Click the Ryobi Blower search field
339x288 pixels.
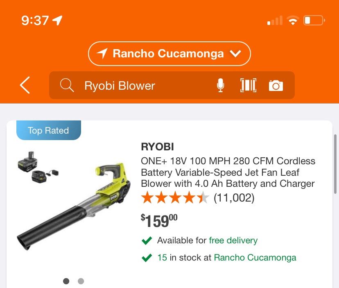172,85
